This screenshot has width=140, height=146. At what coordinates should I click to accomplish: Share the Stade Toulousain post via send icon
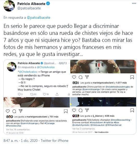click(x=87, y=77)
